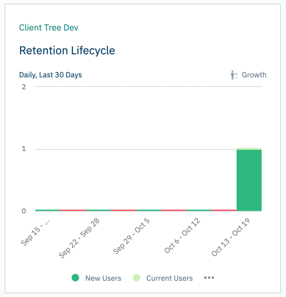Click the Growth person icon
The height and width of the screenshot is (297, 286).
pyautogui.click(x=234, y=75)
